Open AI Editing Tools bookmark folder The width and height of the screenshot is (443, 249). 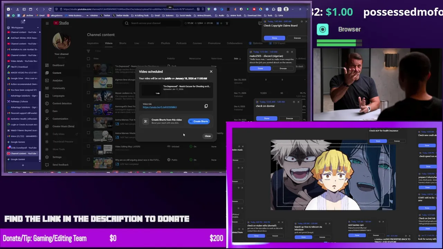coord(140,16)
